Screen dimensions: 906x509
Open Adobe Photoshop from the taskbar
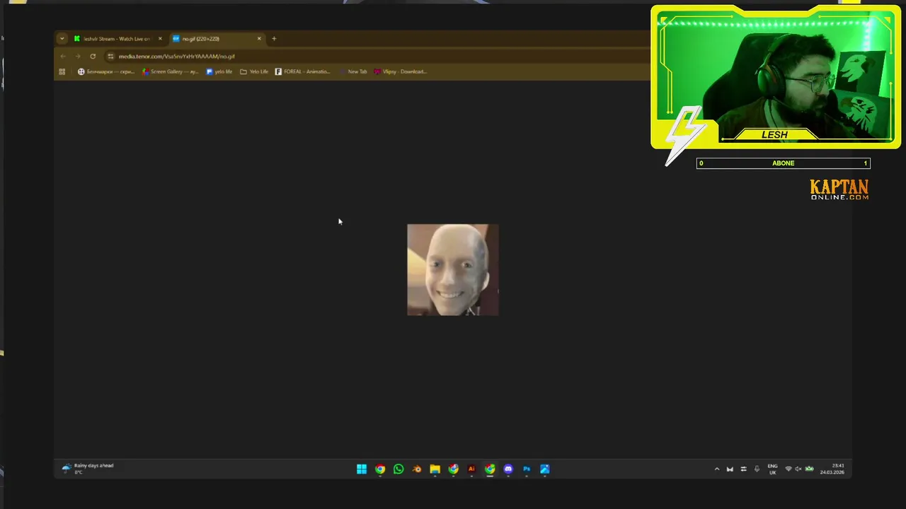(x=527, y=469)
